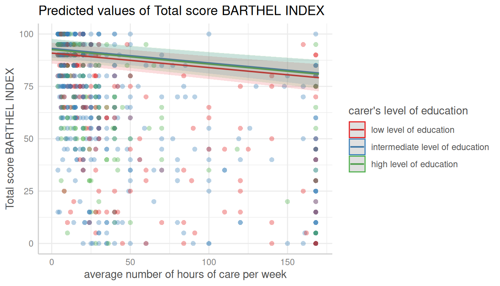Select the green data point at 150 hours, score 20
The width and height of the screenshot is (500, 286).
(287, 201)
